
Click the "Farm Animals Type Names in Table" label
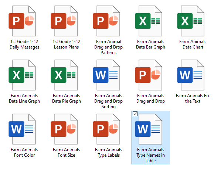click(x=150, y=155)
